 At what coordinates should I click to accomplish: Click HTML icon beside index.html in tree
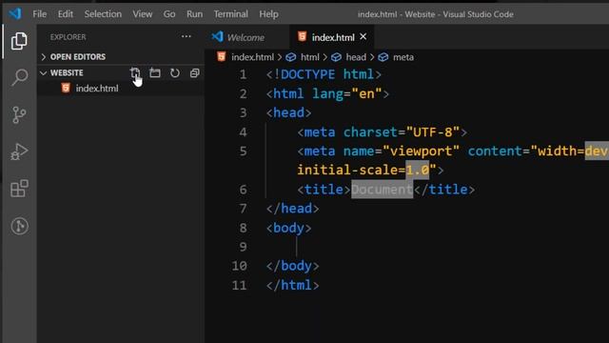[x=66, y=88]
